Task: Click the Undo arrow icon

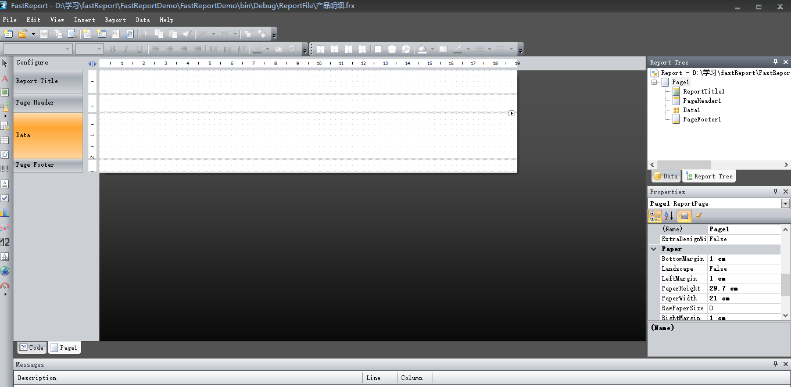Action: coord(203,34)
